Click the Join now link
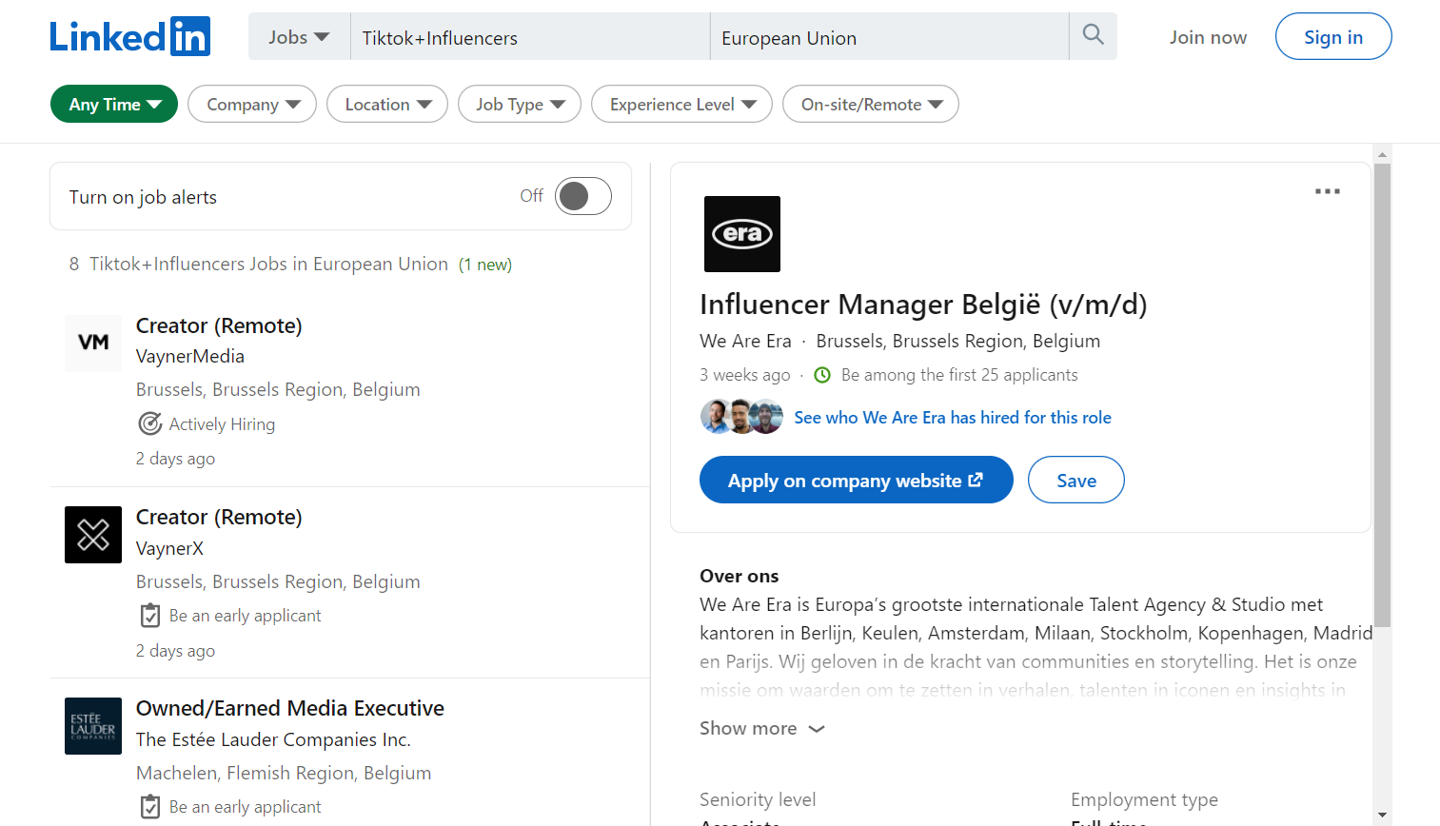 (1208, 37)
